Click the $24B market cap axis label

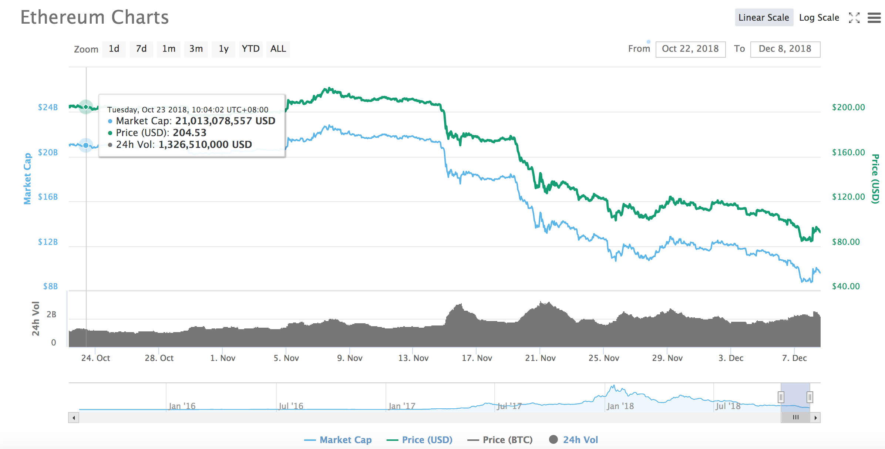(x=48, y=107)
